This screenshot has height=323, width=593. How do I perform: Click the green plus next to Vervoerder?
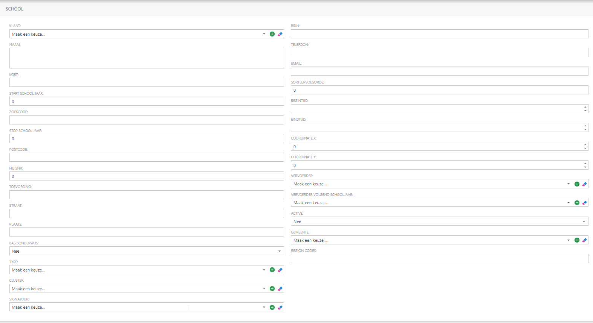click(576, 184)
